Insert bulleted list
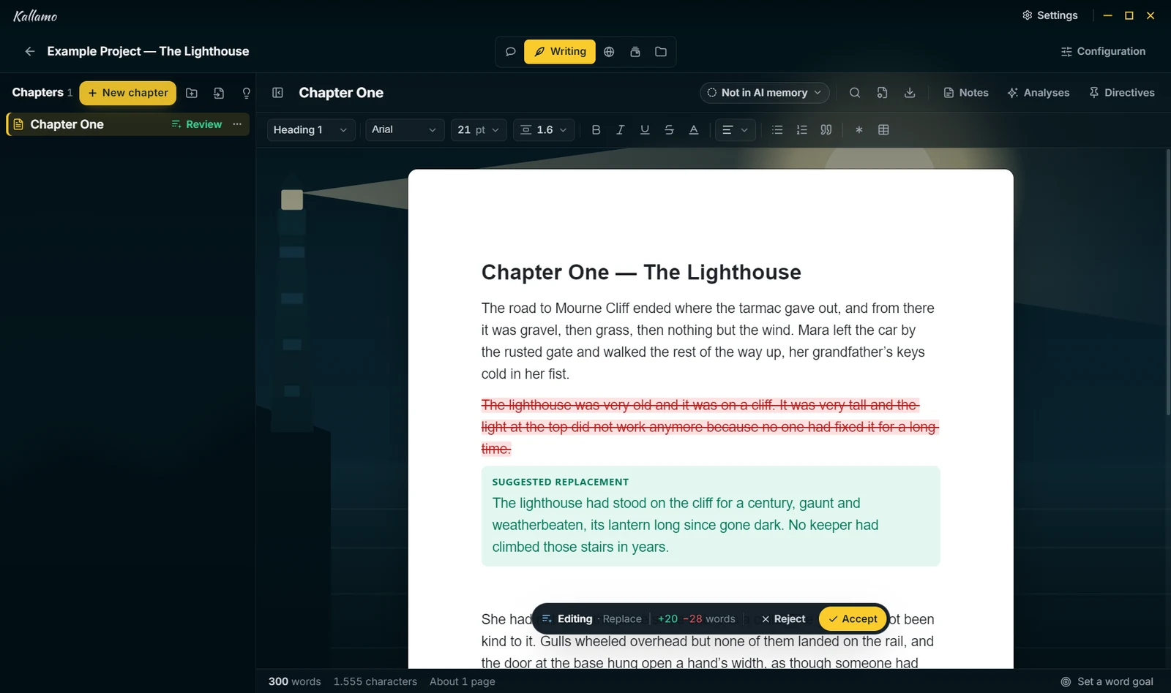 [x=777, y=129]
